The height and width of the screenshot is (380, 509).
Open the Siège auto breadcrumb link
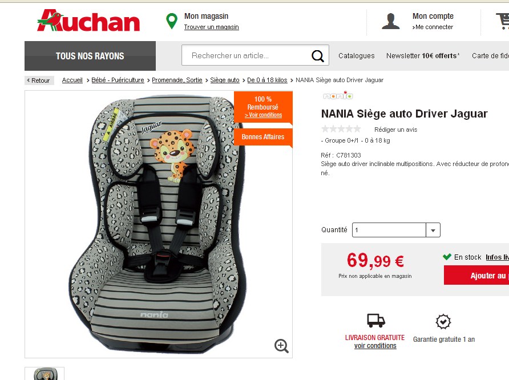click(x=225, y=80)
